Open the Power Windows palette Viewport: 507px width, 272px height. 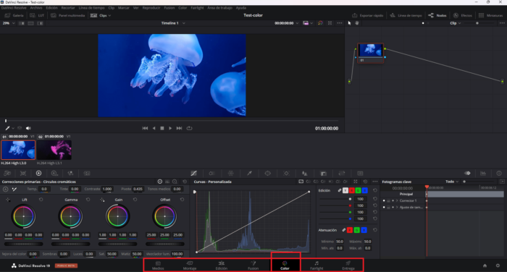[x=268, y=174]
